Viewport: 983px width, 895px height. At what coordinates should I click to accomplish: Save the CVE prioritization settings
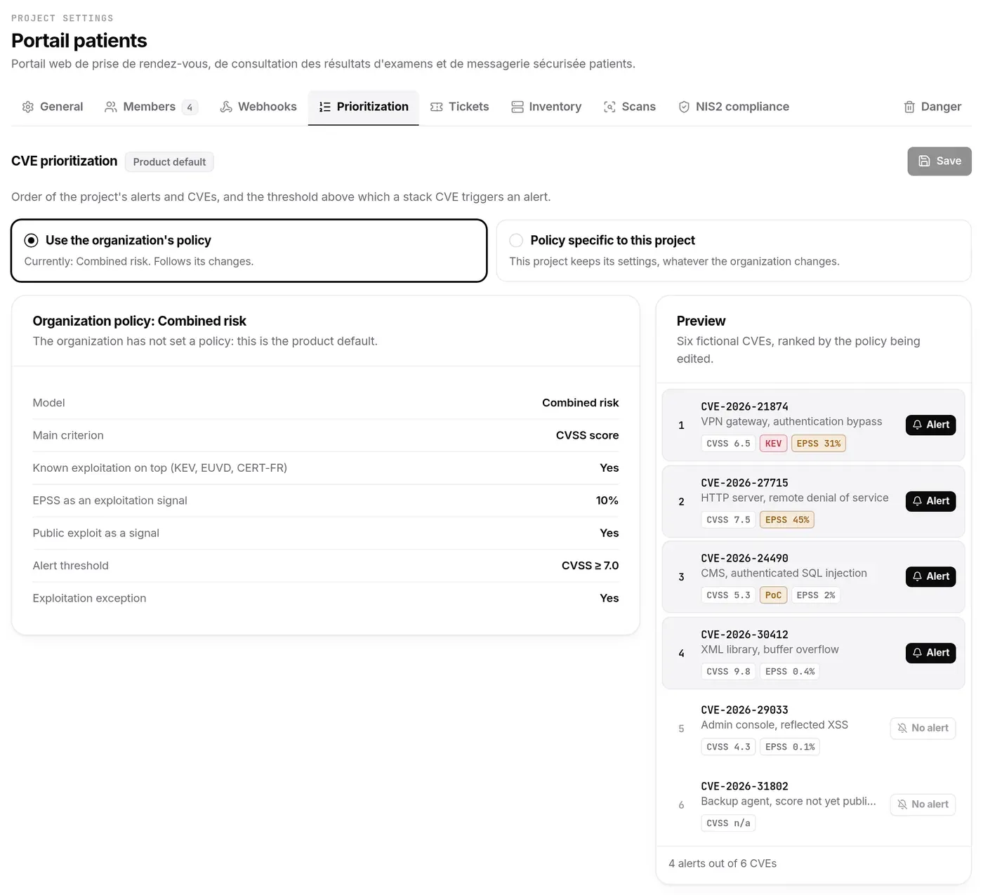point(939,161)
